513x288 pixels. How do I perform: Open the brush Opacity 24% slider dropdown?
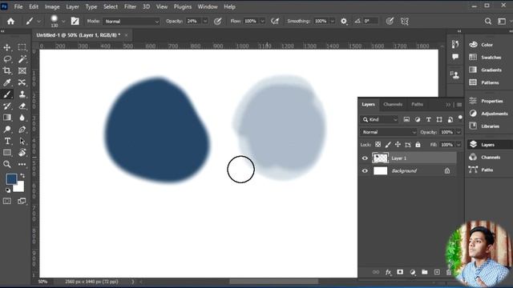pyautogui.click(x=205, y=22)
